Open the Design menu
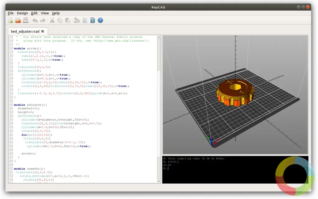Screen dimensions: 318x199 point(22,13)
